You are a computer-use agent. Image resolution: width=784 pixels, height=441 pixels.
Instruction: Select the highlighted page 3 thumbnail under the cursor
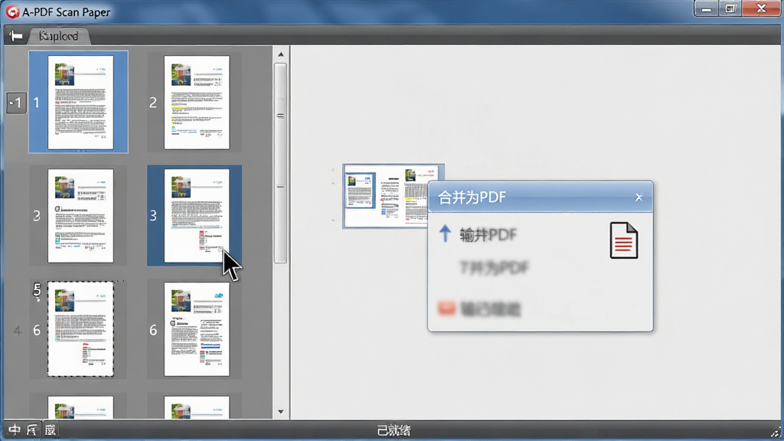point(197,215)
